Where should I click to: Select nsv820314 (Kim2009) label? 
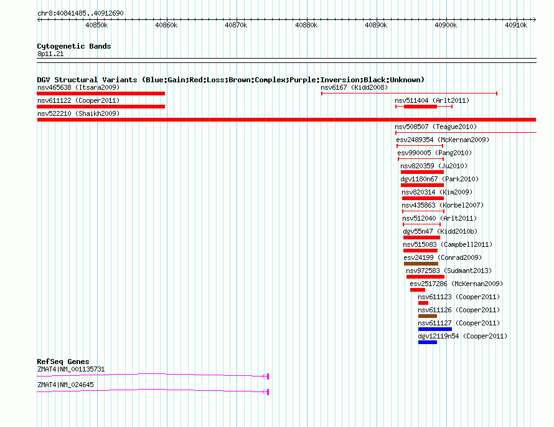(x=437, y=192)
